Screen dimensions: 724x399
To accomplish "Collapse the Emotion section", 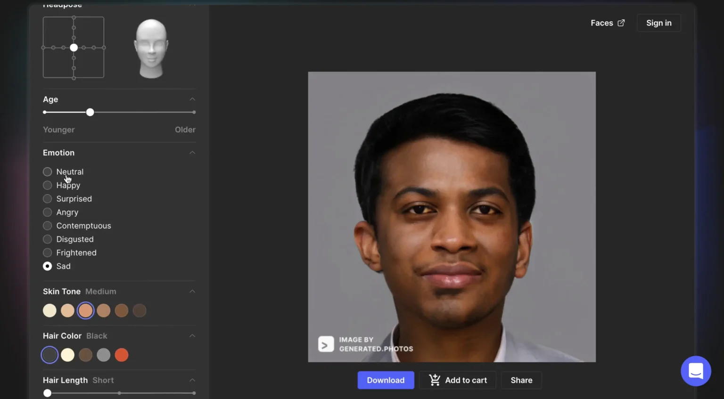I will point(192,153).
